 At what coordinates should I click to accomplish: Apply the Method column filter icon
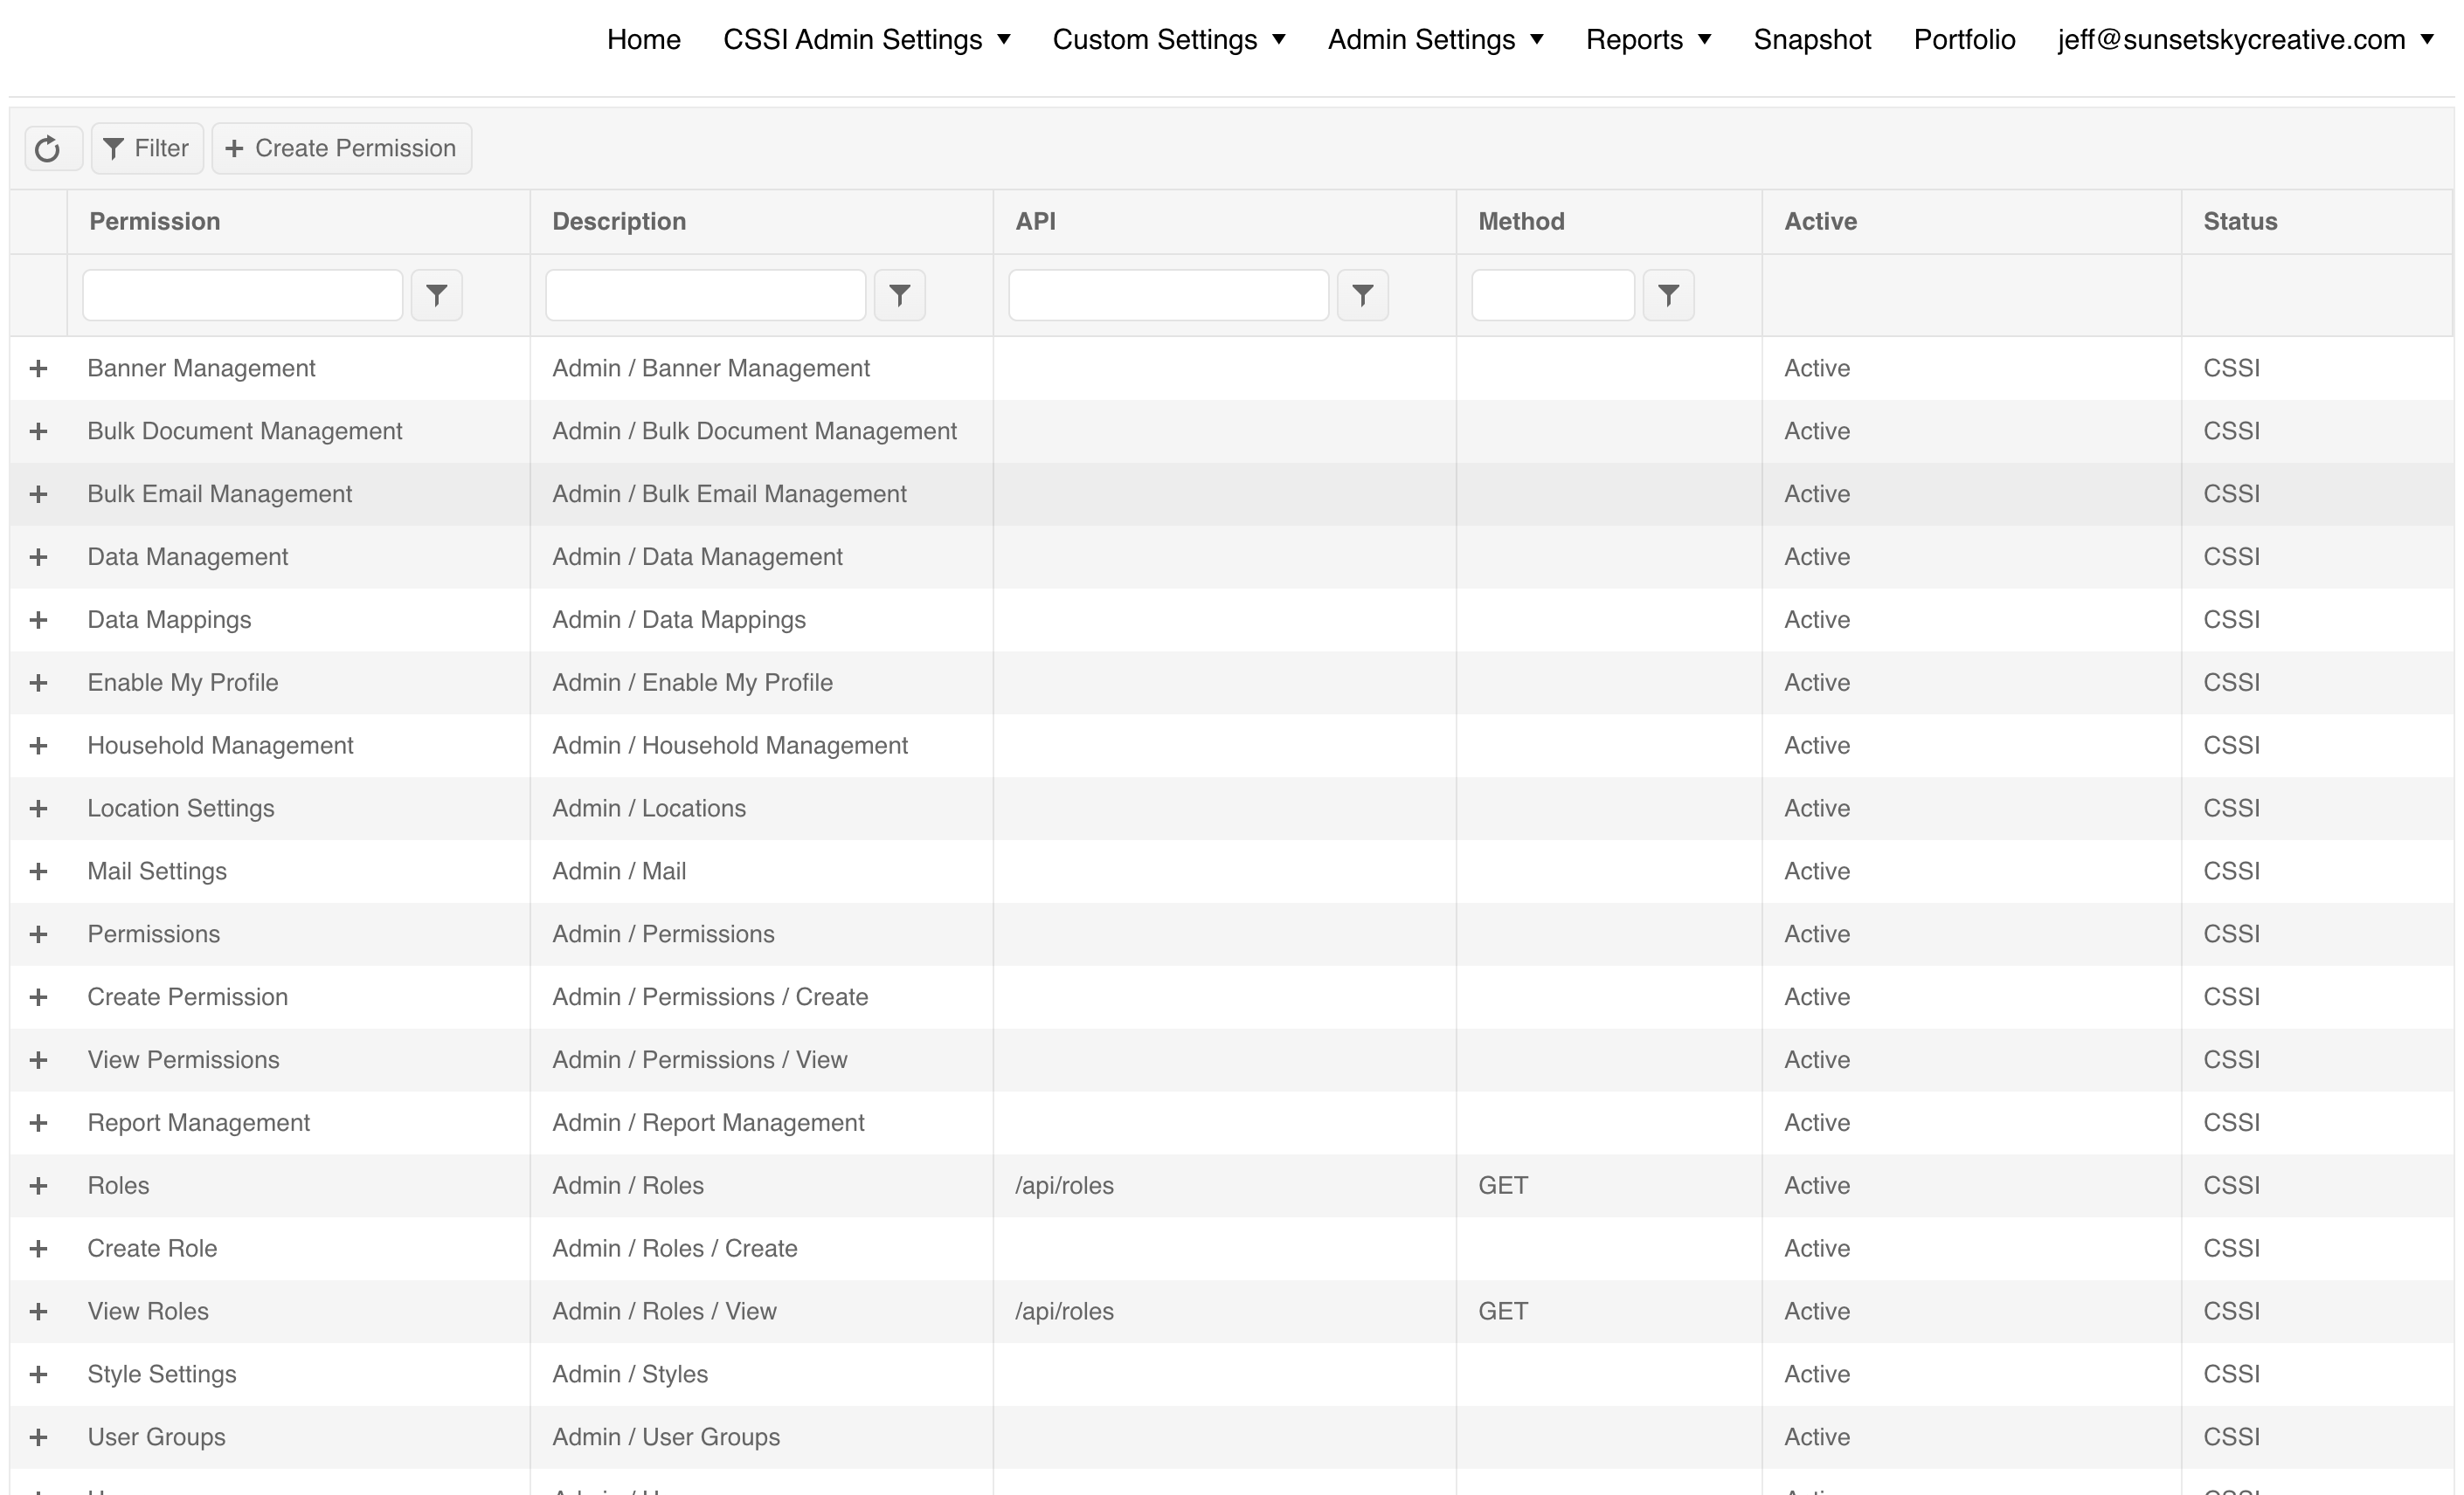1668,295
